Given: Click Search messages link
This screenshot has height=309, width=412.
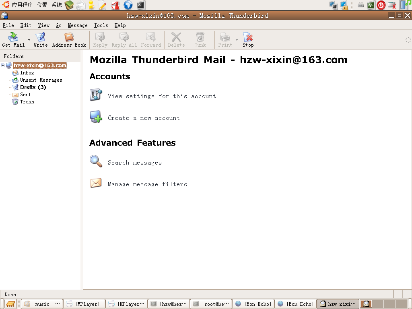Looking at the screenshot, I should [134, 163].
